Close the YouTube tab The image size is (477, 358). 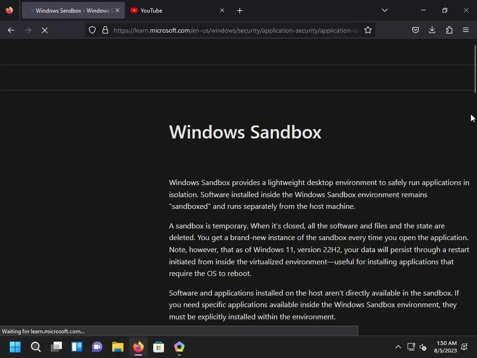coord(222,10)
